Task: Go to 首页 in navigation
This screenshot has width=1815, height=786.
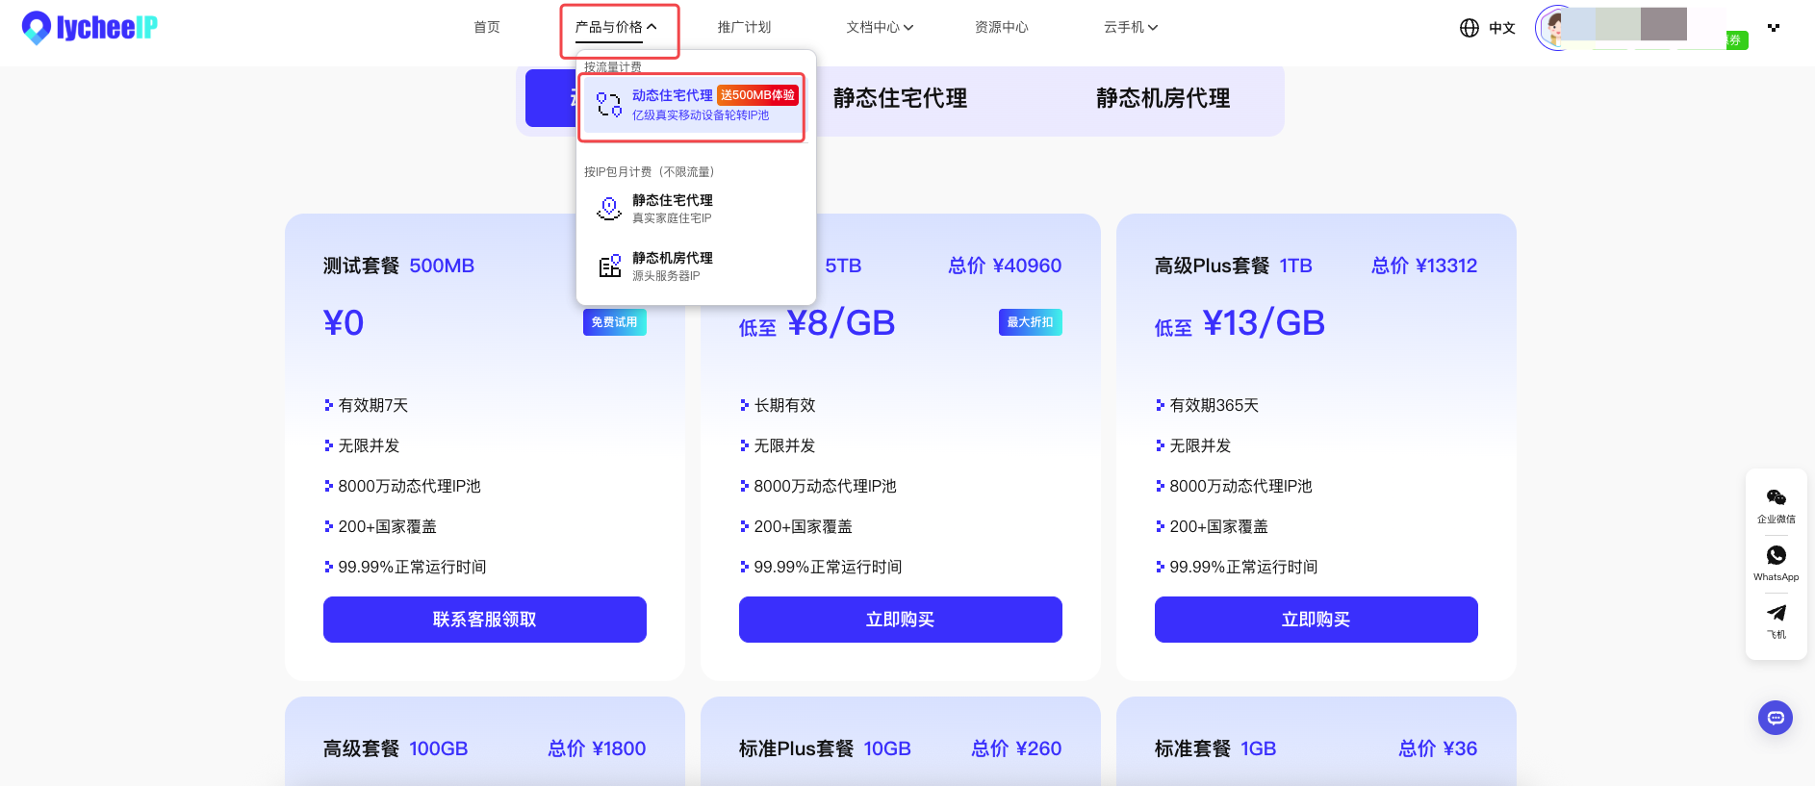Action: [487, 27]
